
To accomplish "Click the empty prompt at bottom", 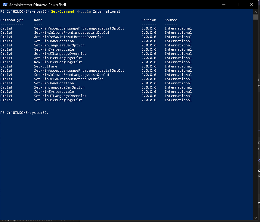I will 25,113.
